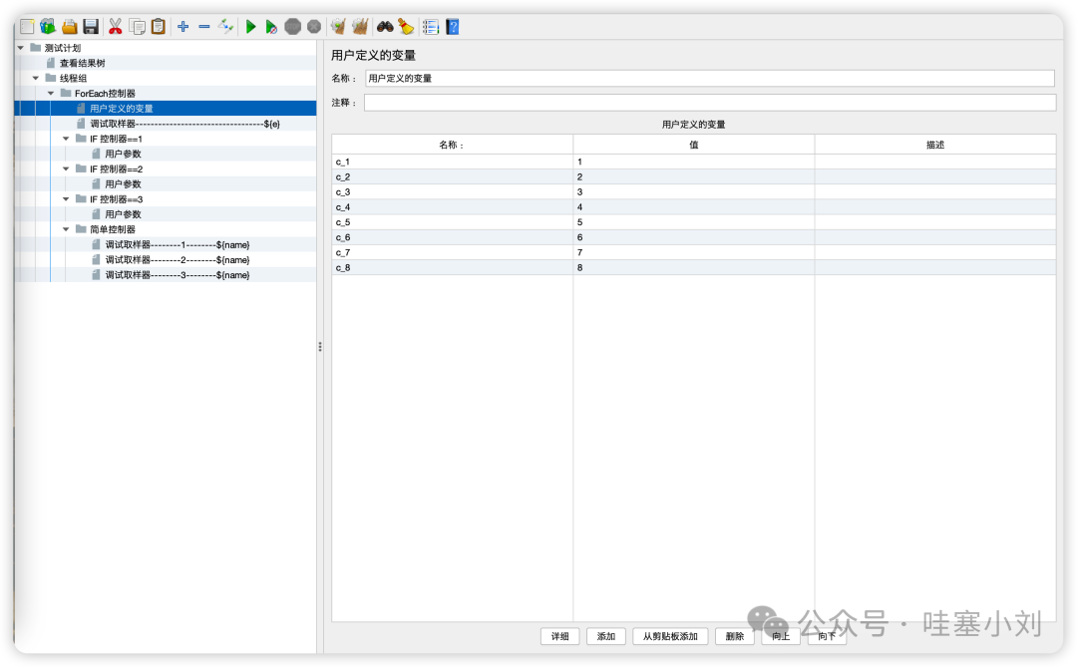Reset search with yellow brush icon
This screenshot has width=1077, height=667.
coord(406,27)
